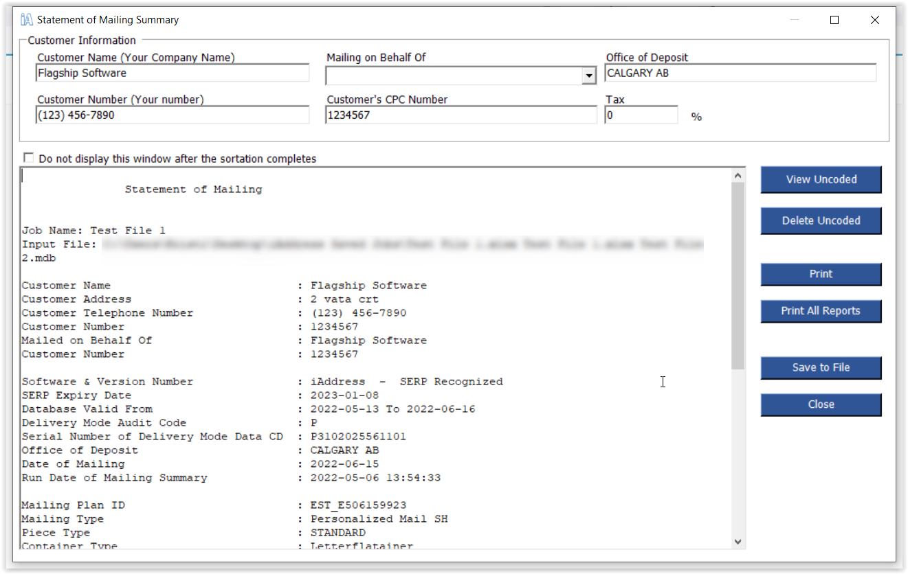Click the 'Delivery Mode Audit Code' line

coord(169,423)
